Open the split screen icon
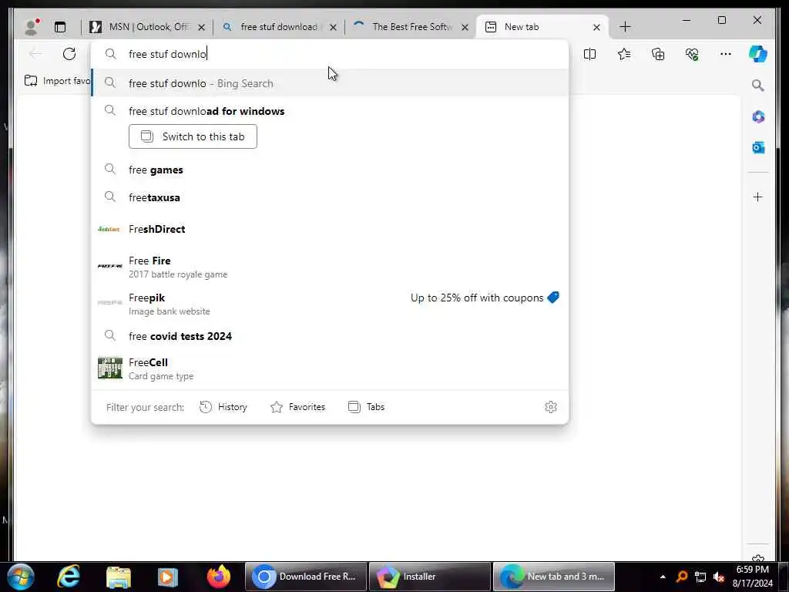Viewport: 789px width, 592px height. [x=589, y=54]
